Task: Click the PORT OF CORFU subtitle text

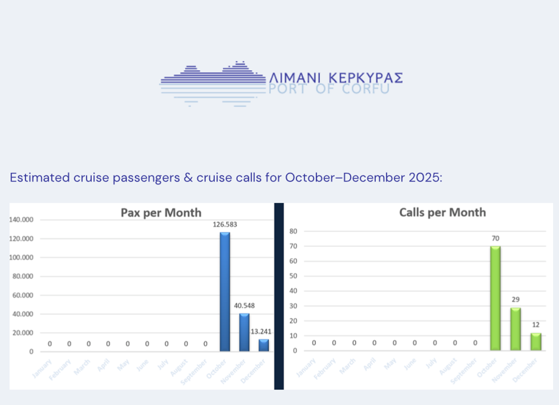Action: pos(329,88)
